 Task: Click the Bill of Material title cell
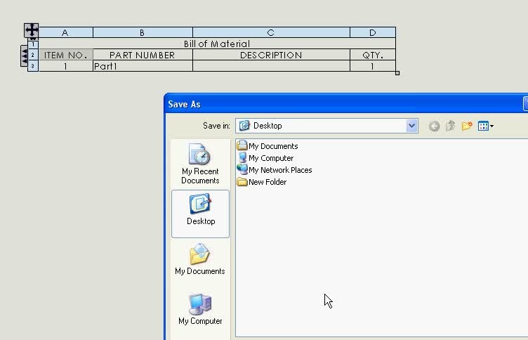[217, 44]
